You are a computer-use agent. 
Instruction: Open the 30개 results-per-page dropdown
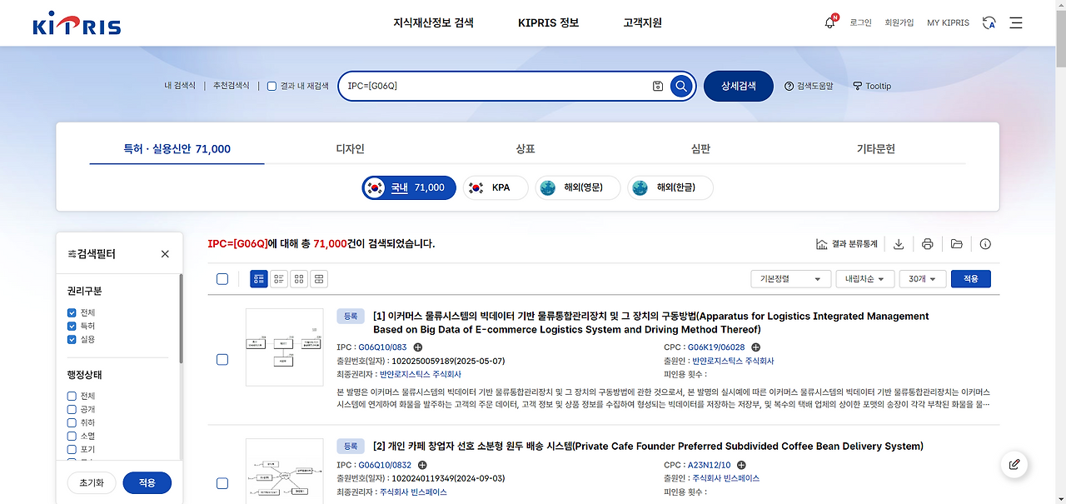pyautogui.click(x=922, y=278)
